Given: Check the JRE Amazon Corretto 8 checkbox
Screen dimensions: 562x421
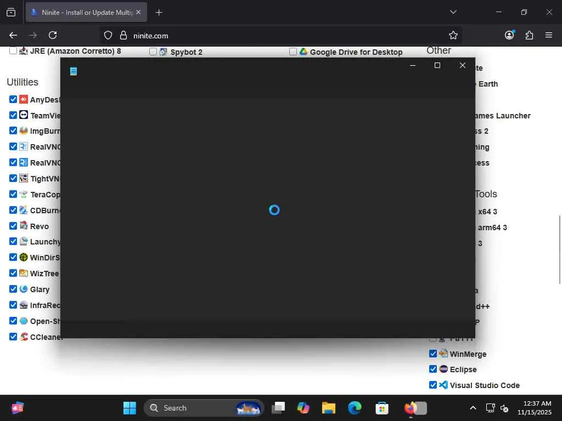Looking at the screenshot, I should coord(13,50).
